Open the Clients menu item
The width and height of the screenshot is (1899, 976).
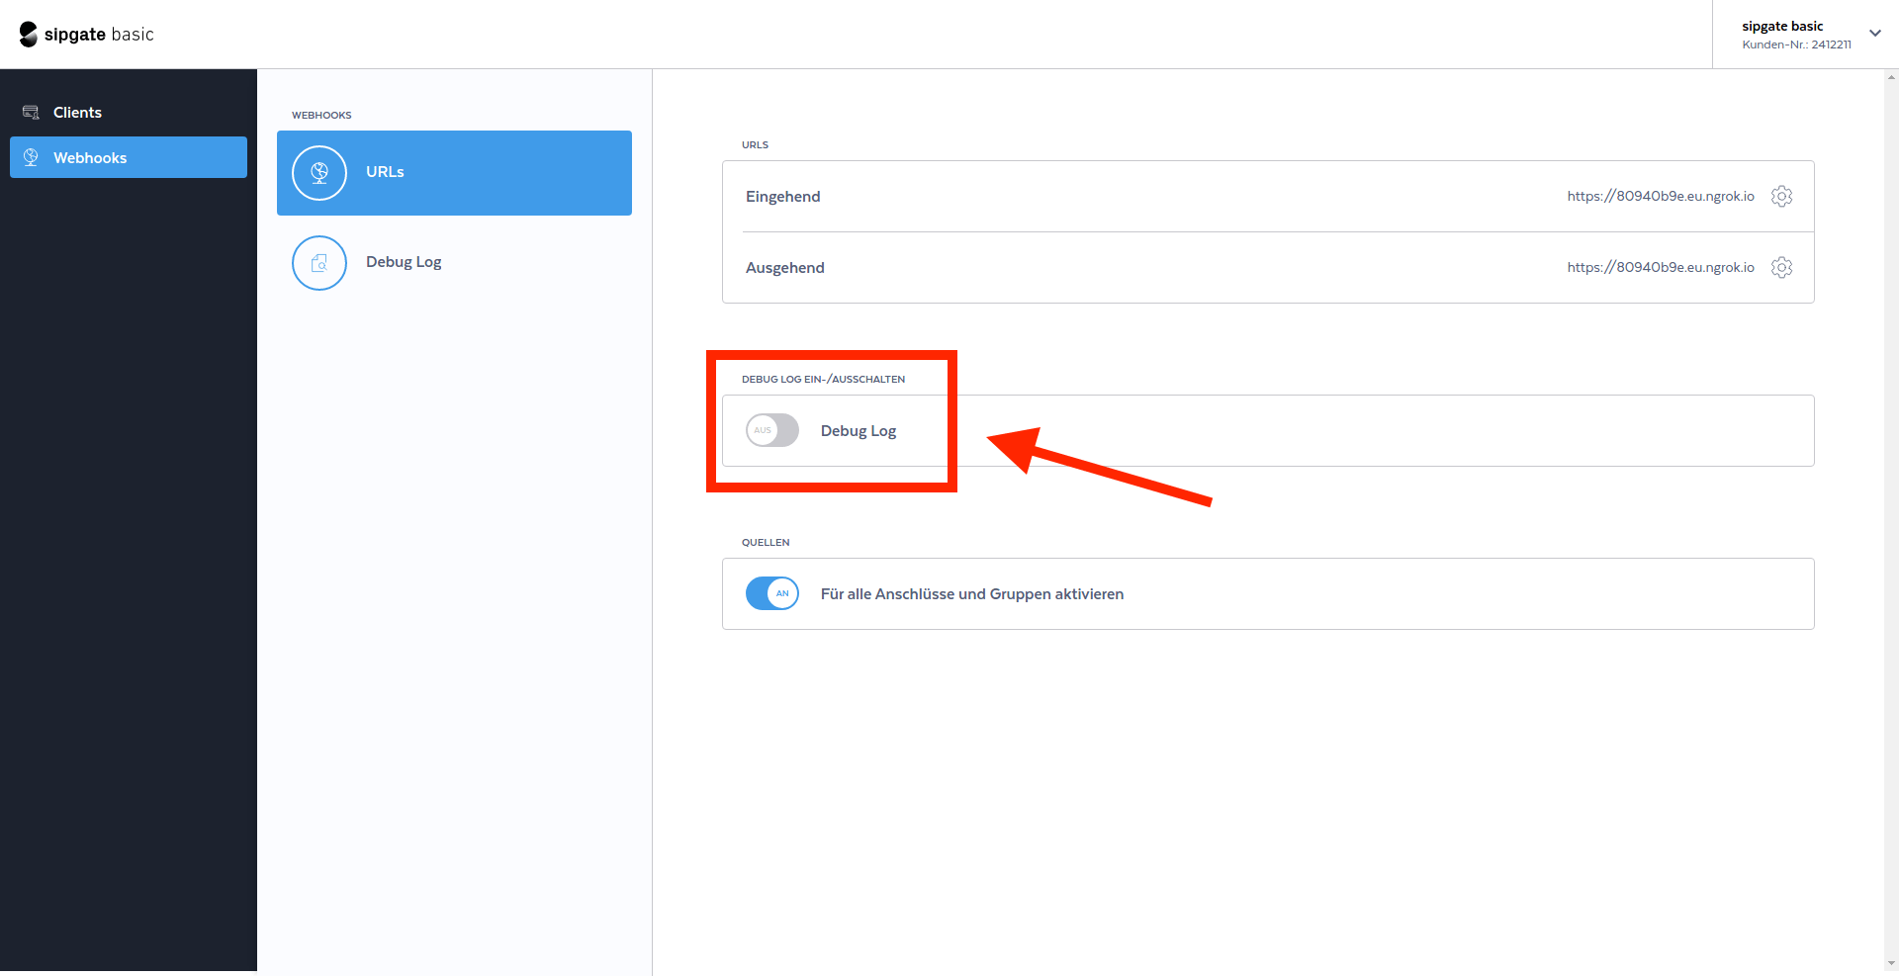tap(129, 113)
